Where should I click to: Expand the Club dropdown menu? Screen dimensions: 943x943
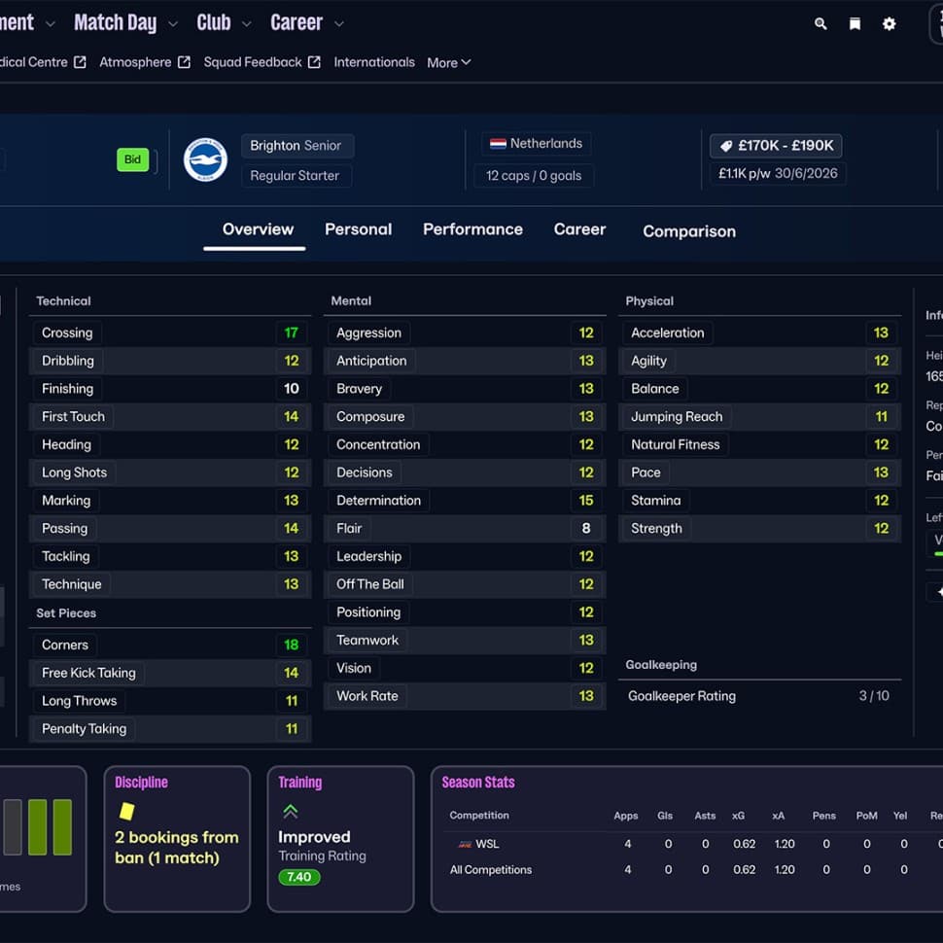[246, 23]
